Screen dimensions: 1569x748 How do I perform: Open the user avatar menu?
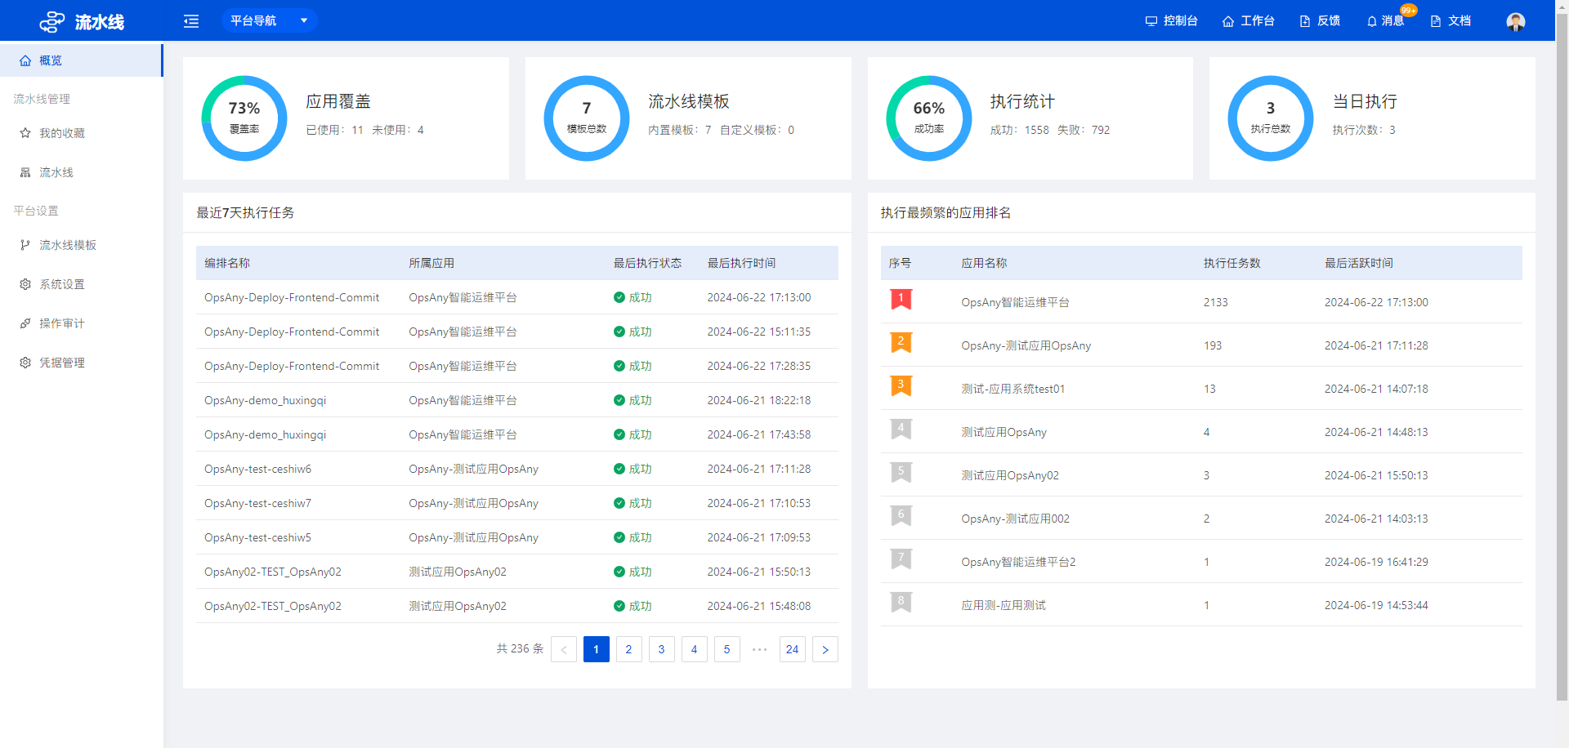pyautogui.click(x=1516, y=21)
